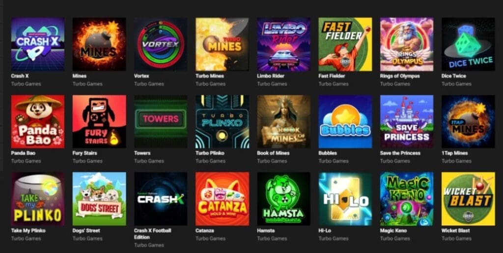Viewport: 503px width, 253px height.
Task: Launch the 1Tap Mines game icon
Action: pos(468,121)
